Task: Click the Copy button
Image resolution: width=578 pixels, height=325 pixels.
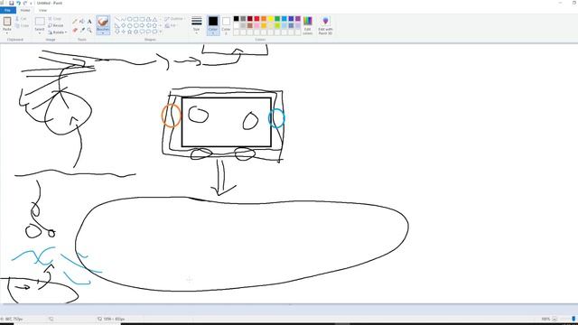Action: 22,26
